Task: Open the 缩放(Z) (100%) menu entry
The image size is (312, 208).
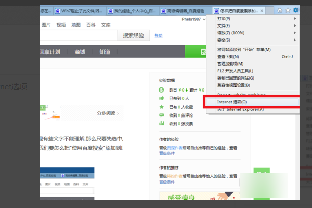Action: 253,33
